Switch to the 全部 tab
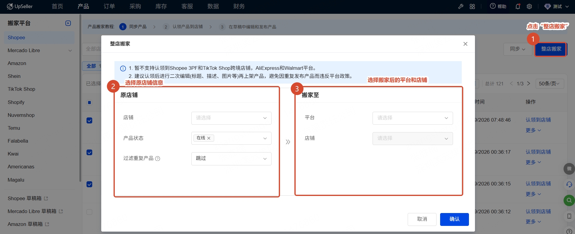This screenshot has height=234, width=575. 92,66
